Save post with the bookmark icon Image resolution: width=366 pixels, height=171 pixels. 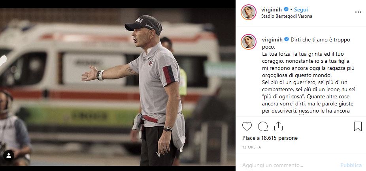click(x=358, y=126)
